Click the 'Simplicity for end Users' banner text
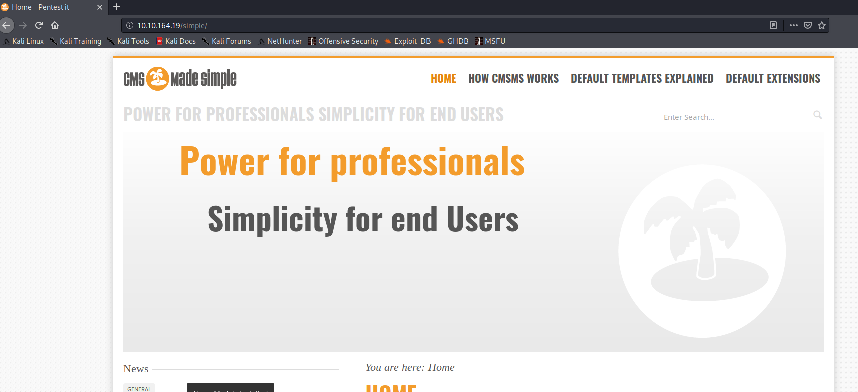The width and height of the screenshot is (858, 392). click(x=363, y=219)
